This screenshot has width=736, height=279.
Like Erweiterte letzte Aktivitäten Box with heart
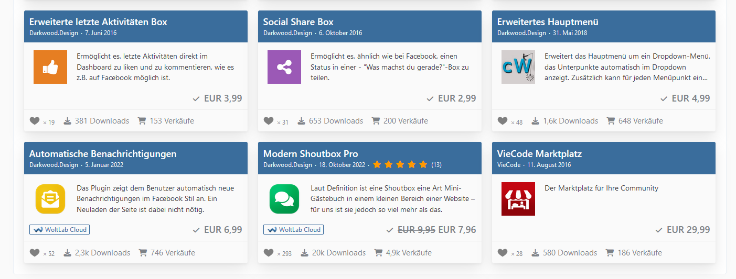coord(35,121)
